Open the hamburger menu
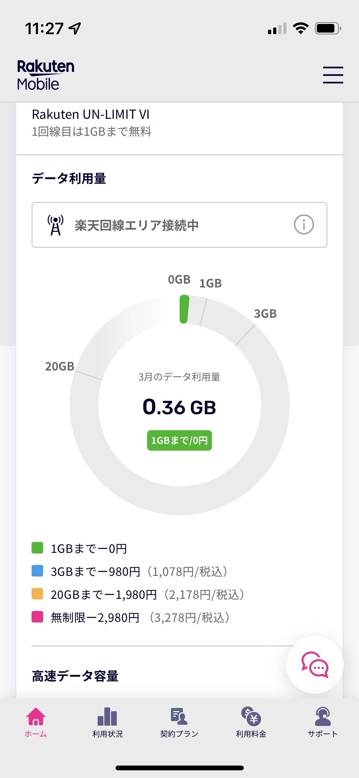Viewport: 359px width, 778px height. pyautogui.click(x=333, y=75)
